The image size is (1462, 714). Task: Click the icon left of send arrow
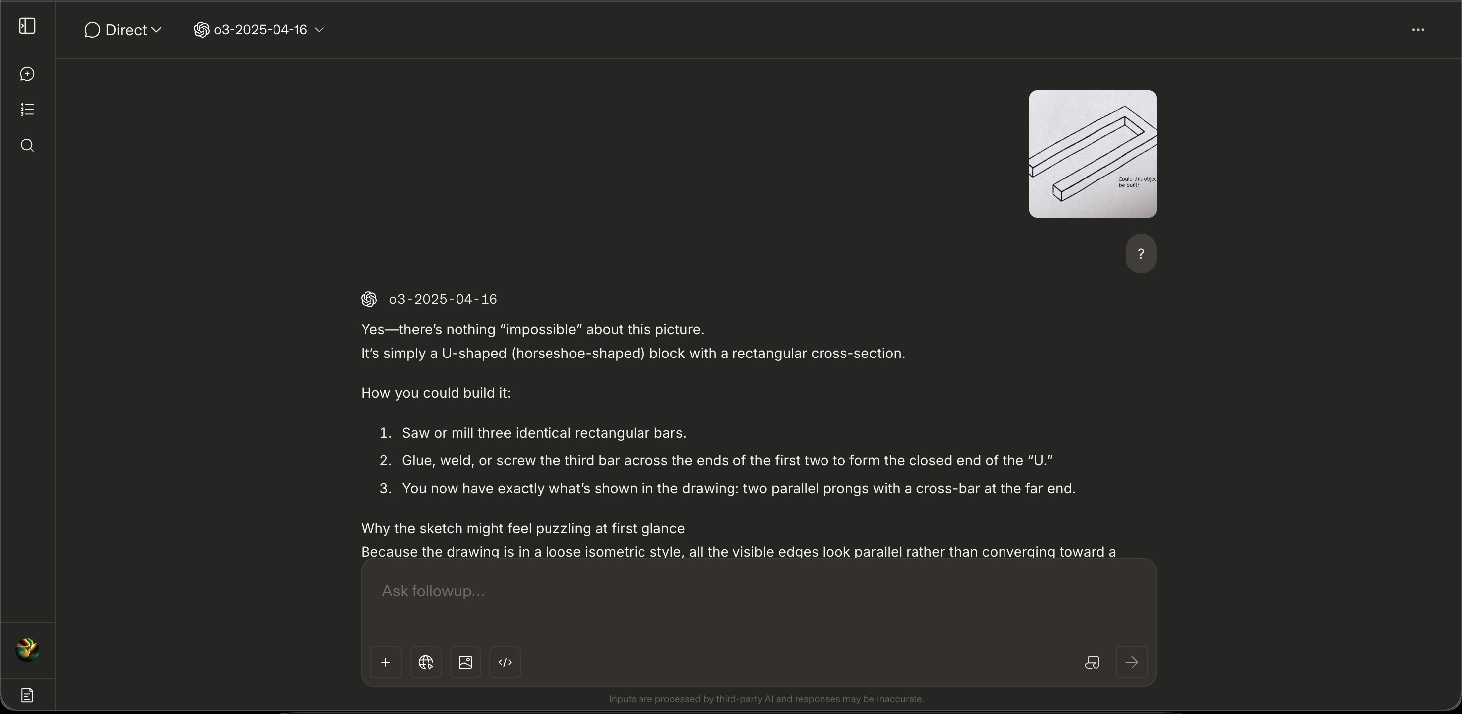[x=1092, y=662]
